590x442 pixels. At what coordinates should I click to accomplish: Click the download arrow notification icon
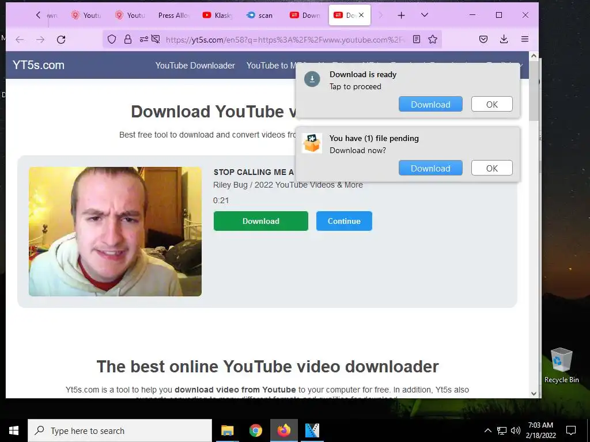[x=312, y=79]
